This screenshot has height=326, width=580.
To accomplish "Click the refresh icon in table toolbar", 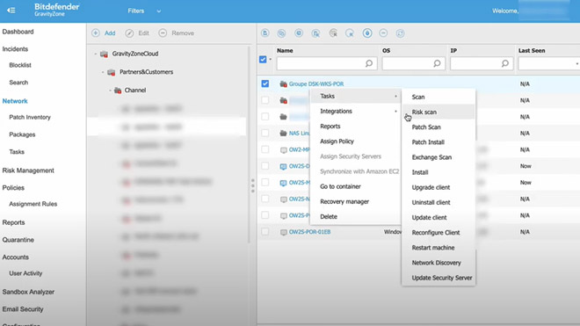I will click(400, 33).
